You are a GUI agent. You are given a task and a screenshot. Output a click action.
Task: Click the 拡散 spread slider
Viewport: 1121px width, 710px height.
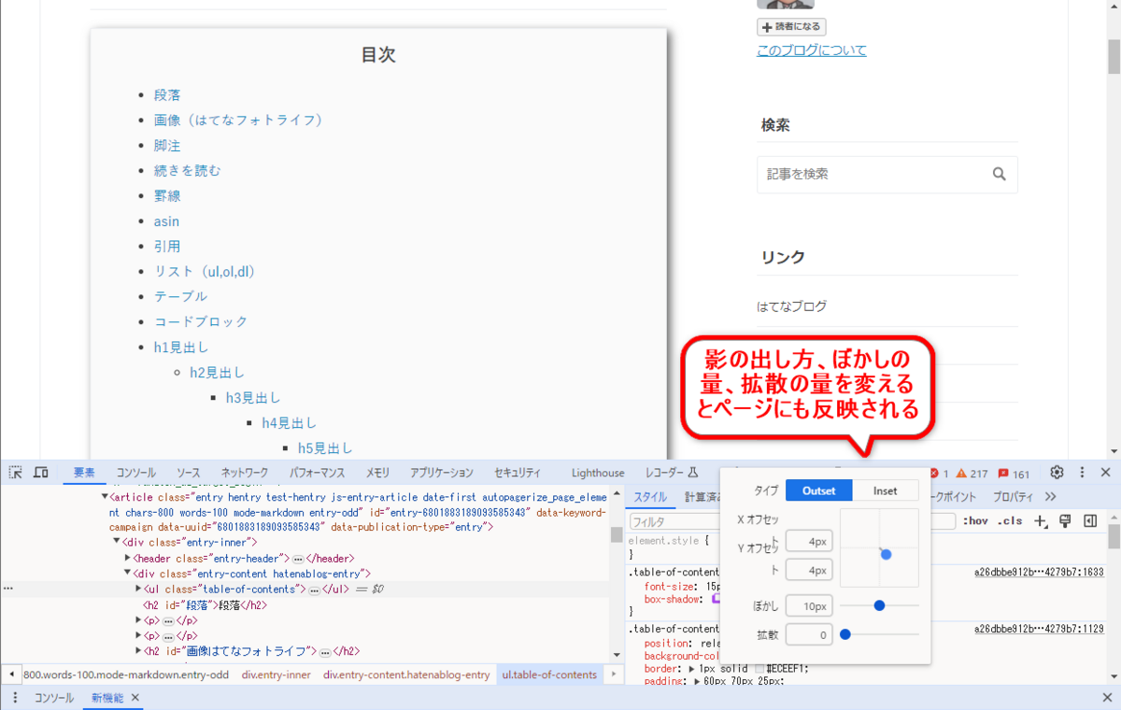(x=879, y=634)
